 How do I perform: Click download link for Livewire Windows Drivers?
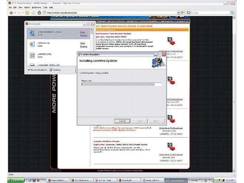pyautogui.click(x=171, y=155)
